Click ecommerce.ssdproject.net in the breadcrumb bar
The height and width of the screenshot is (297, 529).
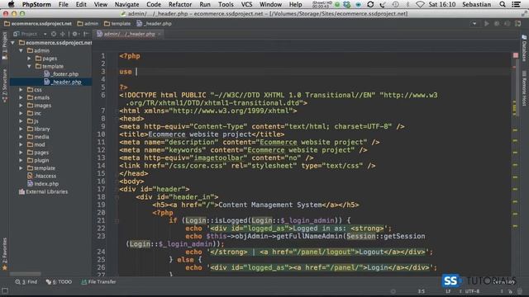pyautogui.click(x=38, y=24)
